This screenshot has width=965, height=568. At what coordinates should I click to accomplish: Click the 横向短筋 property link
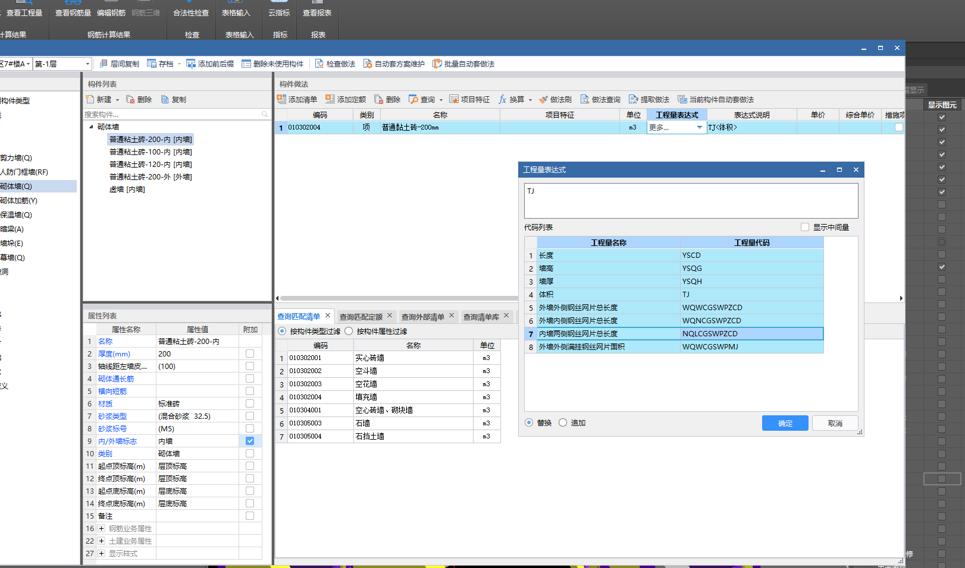(x=112, y=391)
